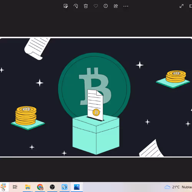The height and width of the screenshot is (192, 192).
Task: Show file info with the info icon
Action: 106,6
